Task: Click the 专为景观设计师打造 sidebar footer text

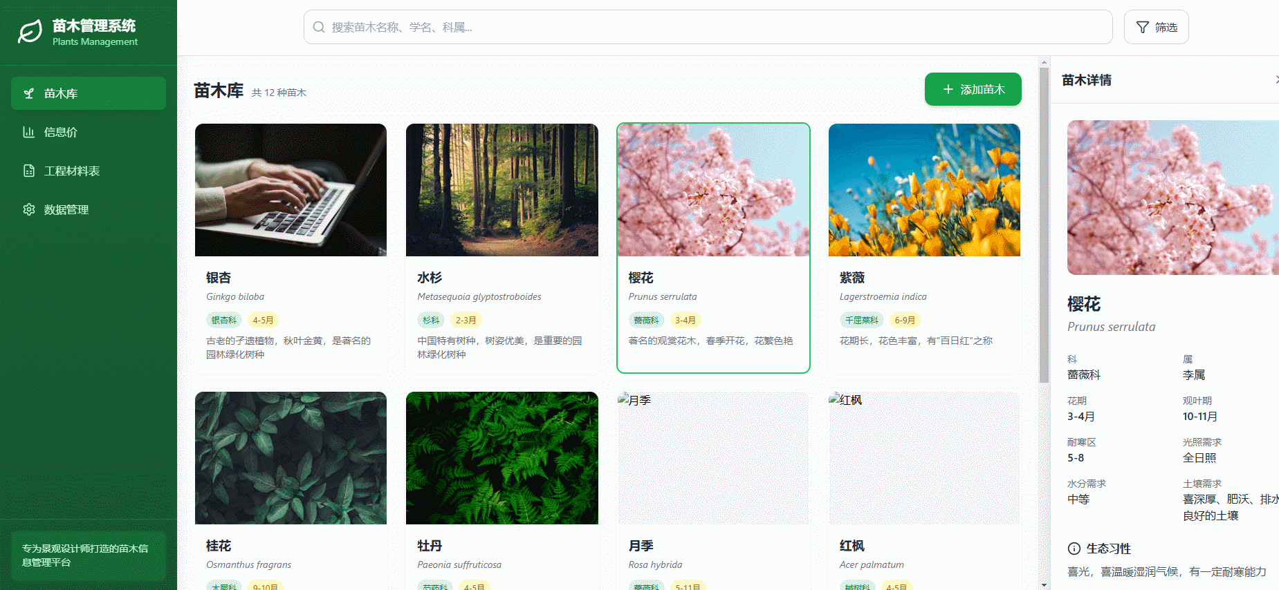Action: [85, 555]
